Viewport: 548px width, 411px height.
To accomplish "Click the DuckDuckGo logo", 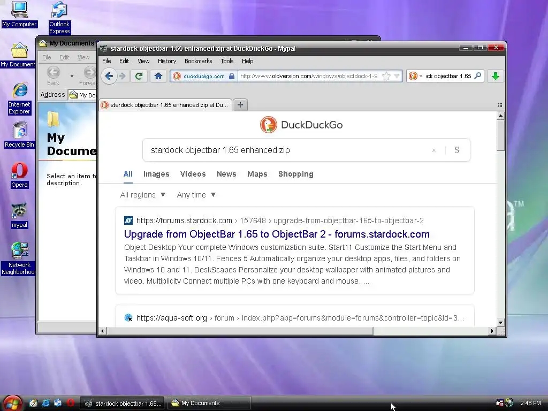I will coord(301,125).
